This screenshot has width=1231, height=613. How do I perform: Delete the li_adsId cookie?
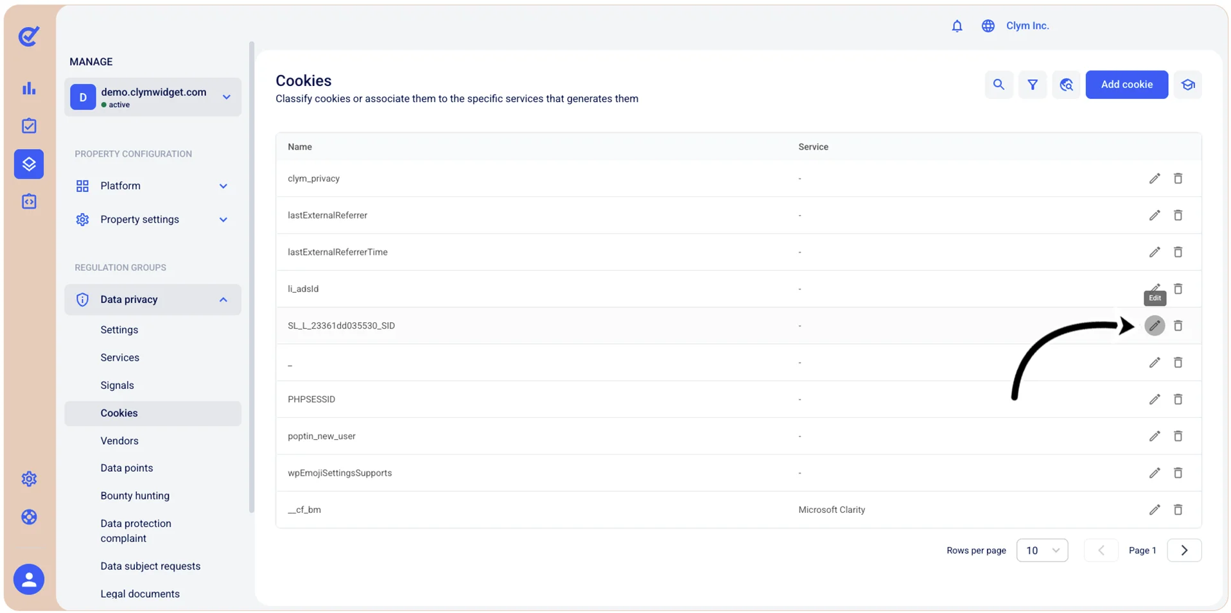(x=1178, y=289)
